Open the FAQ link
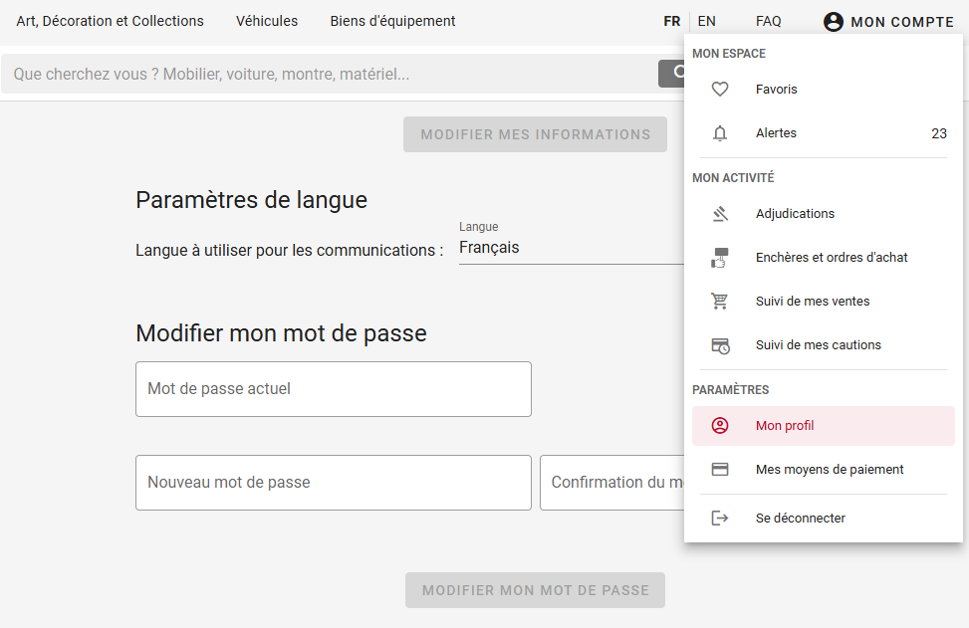The width and height of the screenshot is (969, 628). 768,21
